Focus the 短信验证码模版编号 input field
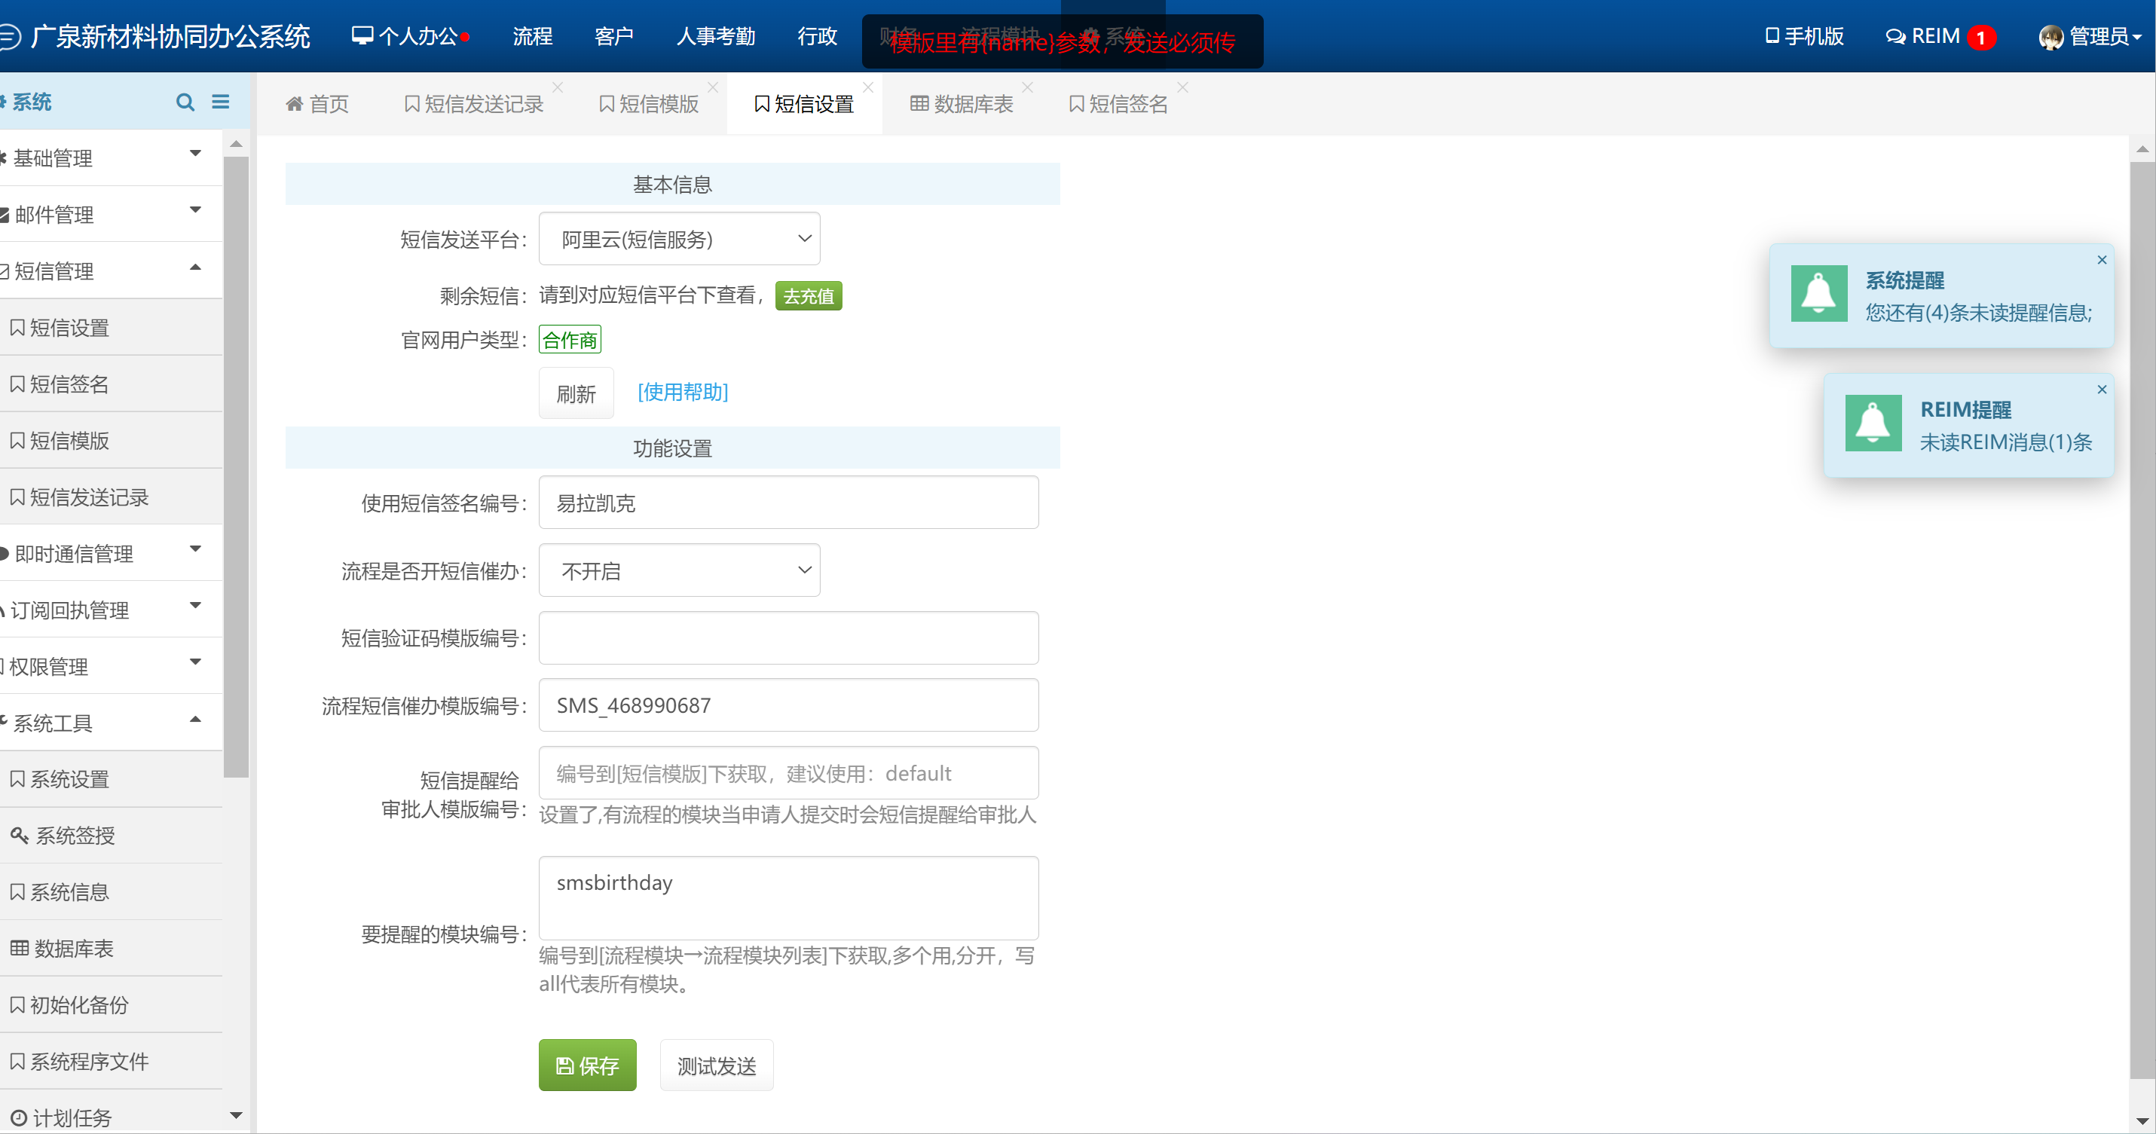This screenshot has width=2156, height=1134. tap(788, 637)
